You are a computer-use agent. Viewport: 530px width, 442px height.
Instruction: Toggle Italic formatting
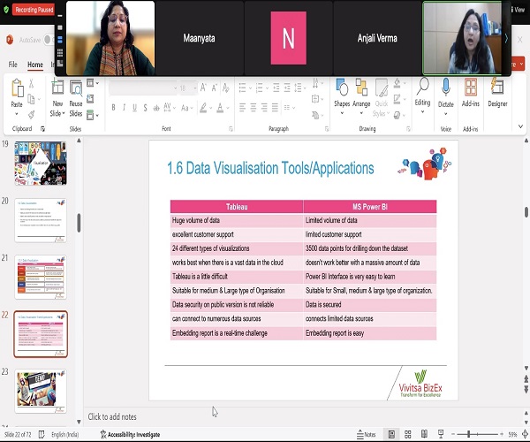(124, 108)
